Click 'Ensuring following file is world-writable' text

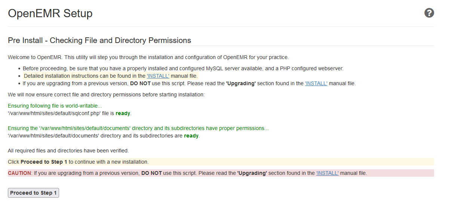tap(55, 106)
